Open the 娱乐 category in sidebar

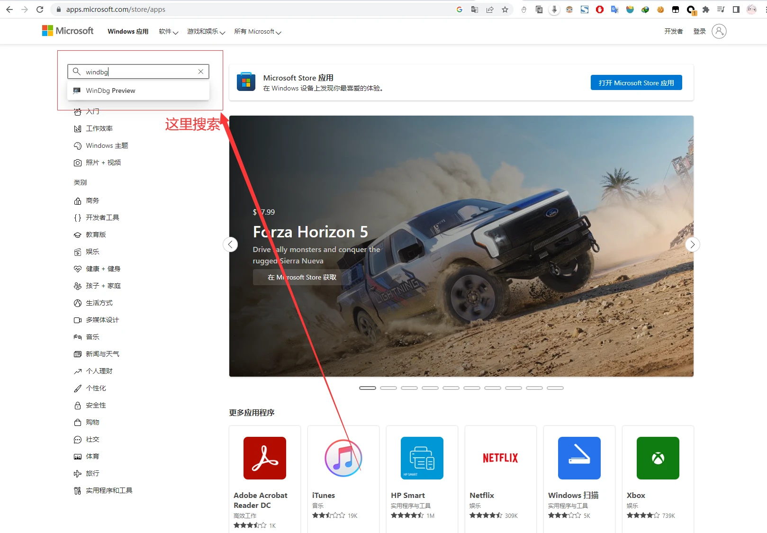[87, 252]
